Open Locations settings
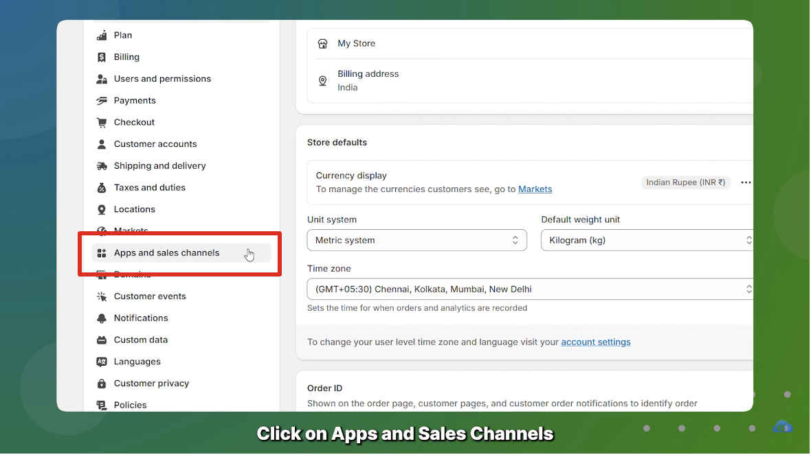This screenshot has width=811, height=457. tap(135, 209)
